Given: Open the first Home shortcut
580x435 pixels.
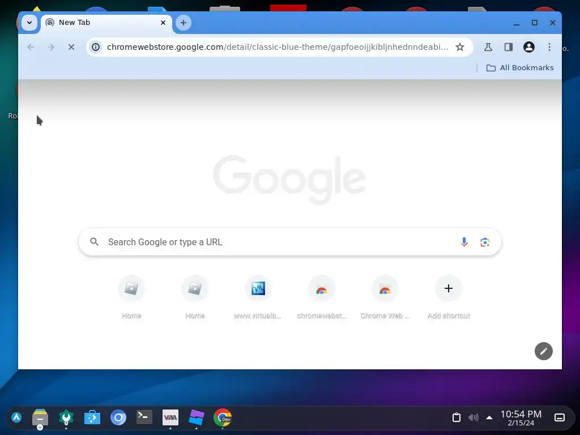Looking at the screenshot, I should pos(131,298).
